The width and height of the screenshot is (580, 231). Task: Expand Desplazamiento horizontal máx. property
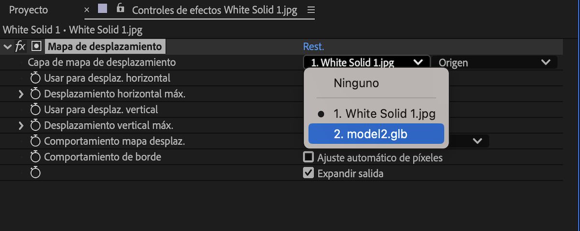21,94
